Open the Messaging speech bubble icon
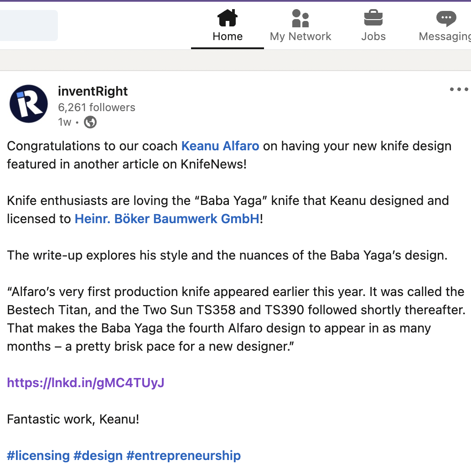This screenshot has width=471, height=470. tap(446, 19)
